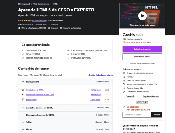Click checkmark beside Formularios con HTML

[68, 58]
